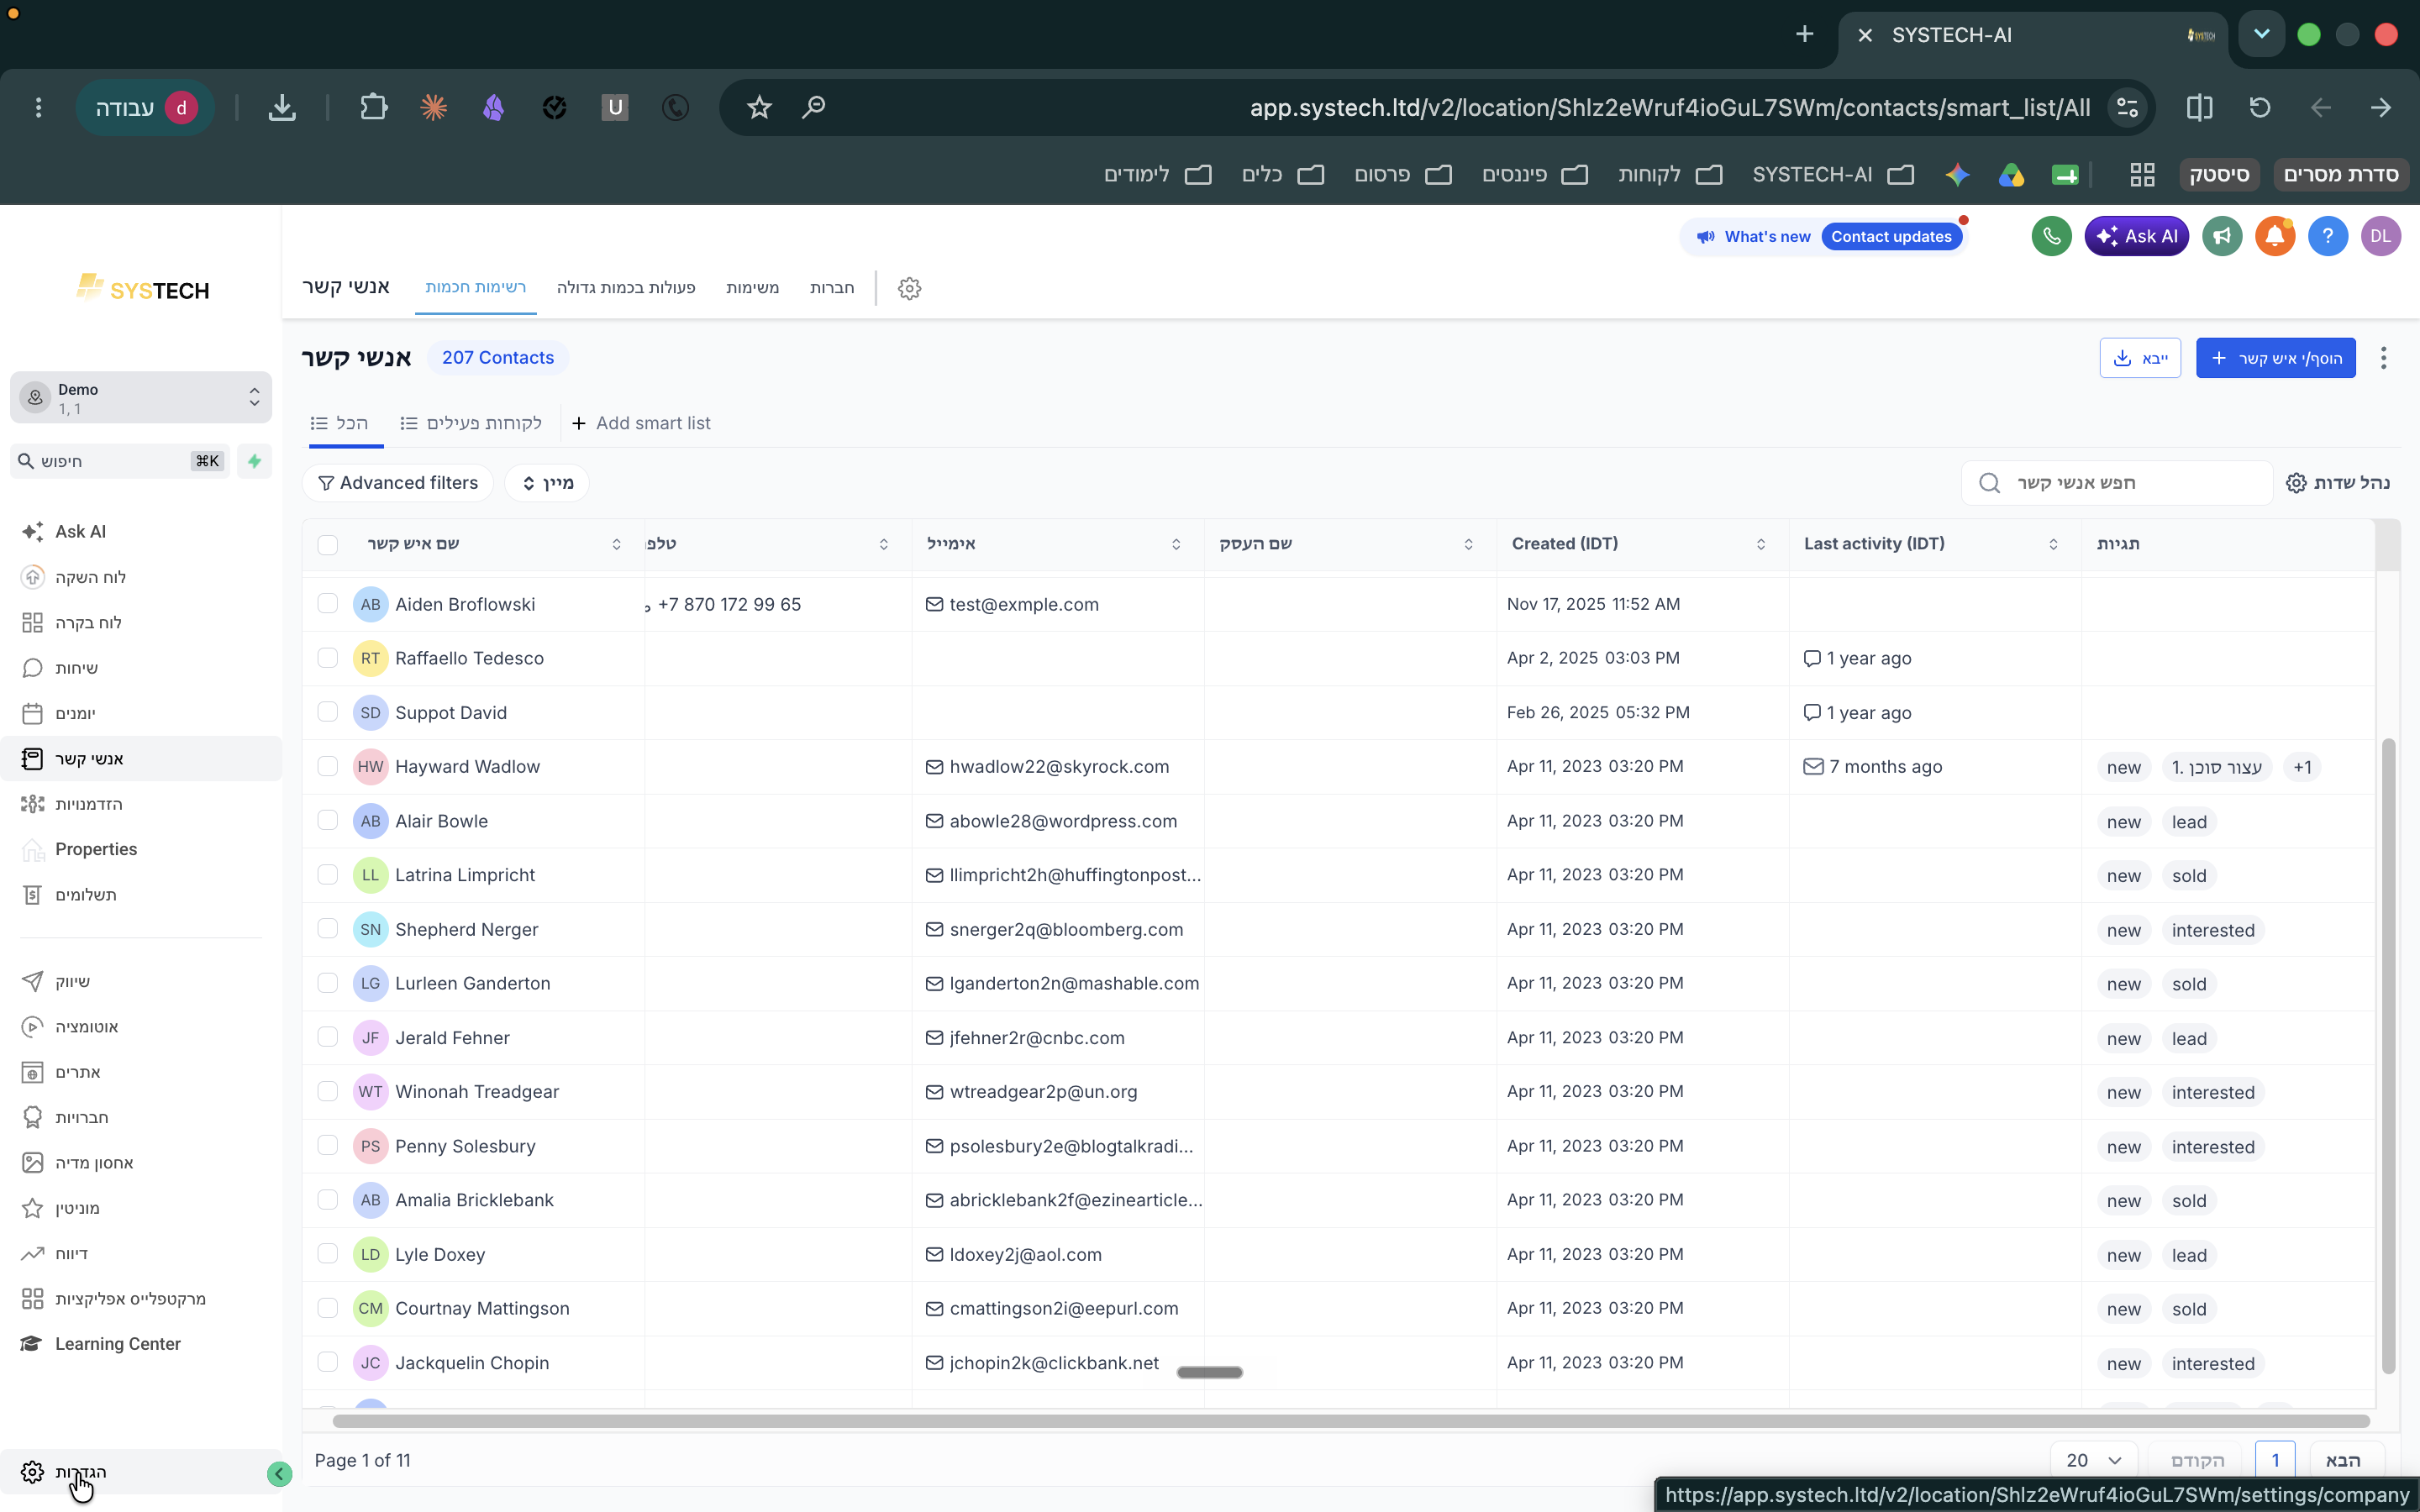
Task: Click the megaphone announcements icon
Action: [x=2222, y=237]
